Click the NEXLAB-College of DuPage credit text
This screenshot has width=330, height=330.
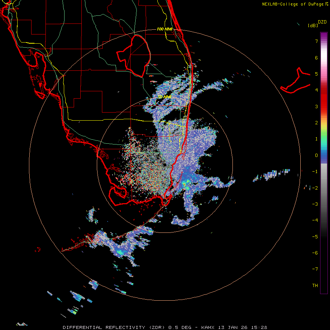(295, 4)
